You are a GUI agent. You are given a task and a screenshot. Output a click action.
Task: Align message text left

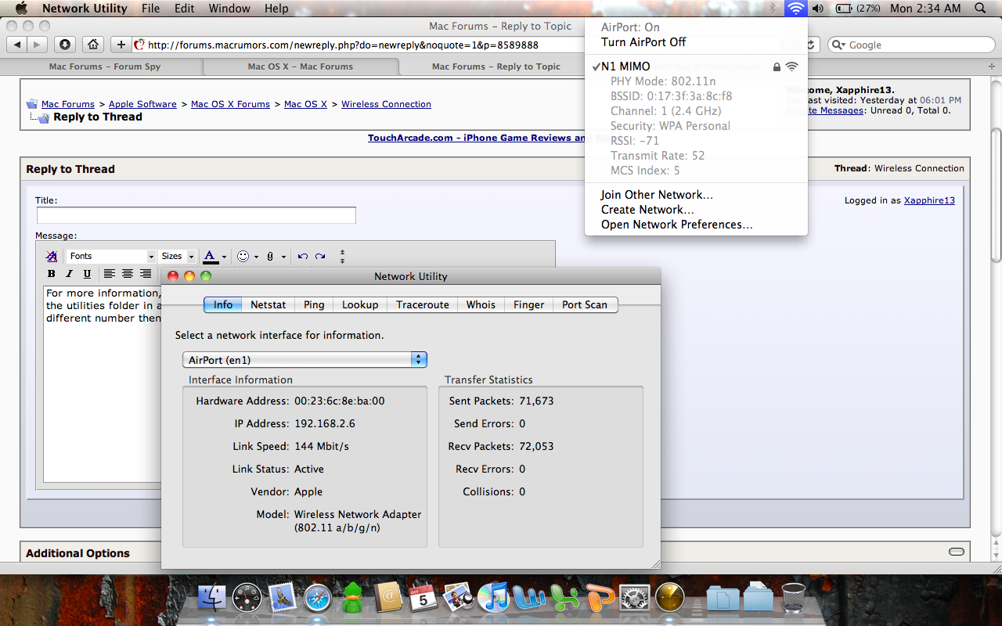pyautogui.click(x=110, y=274)
